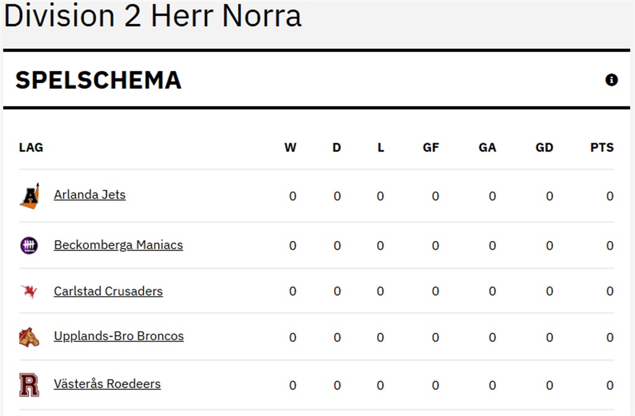
Task: Click the Upplands-Bro Broncos horse logo
Action: click(x=29, y=337)
